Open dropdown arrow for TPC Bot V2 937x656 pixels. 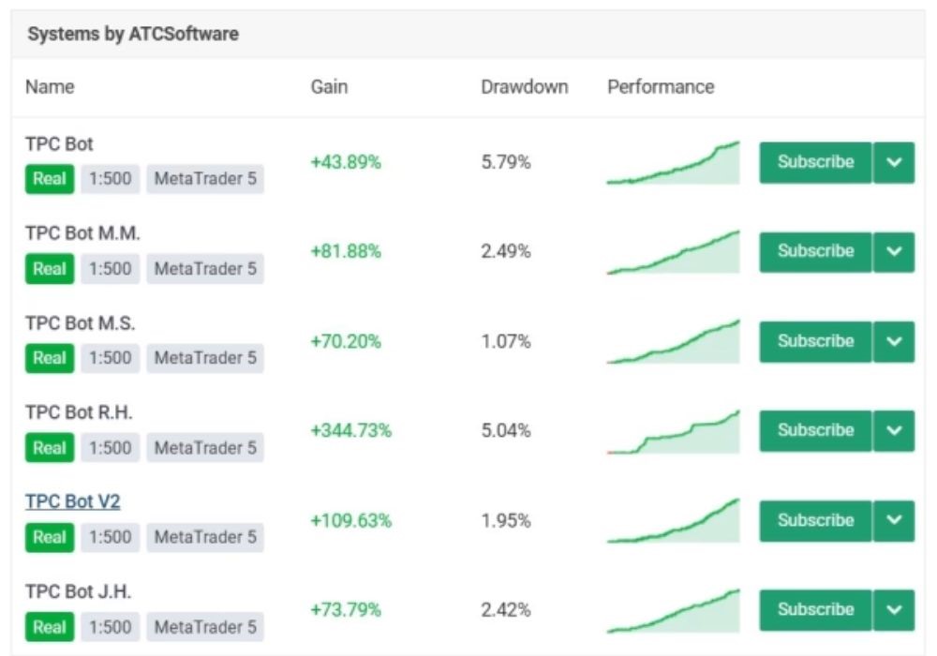pyautogui.click(x=894, y=520)
